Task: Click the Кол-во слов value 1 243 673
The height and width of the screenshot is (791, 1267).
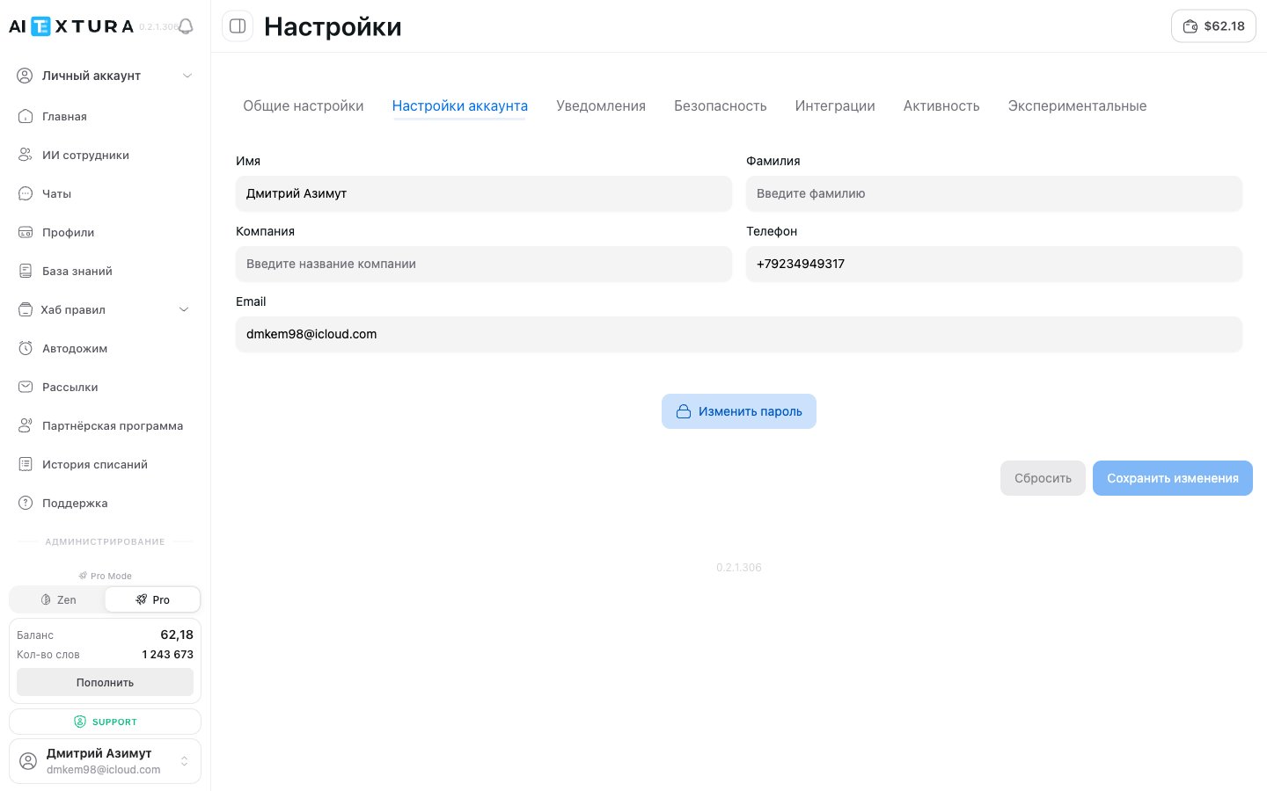Action: (167, 655)
